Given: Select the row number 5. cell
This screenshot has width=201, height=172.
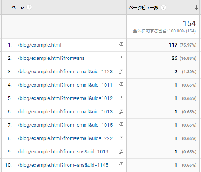Looking at the screenshot, I should (x=10, y=98).
